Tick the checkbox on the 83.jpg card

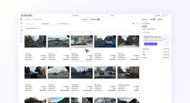(72, 33)
